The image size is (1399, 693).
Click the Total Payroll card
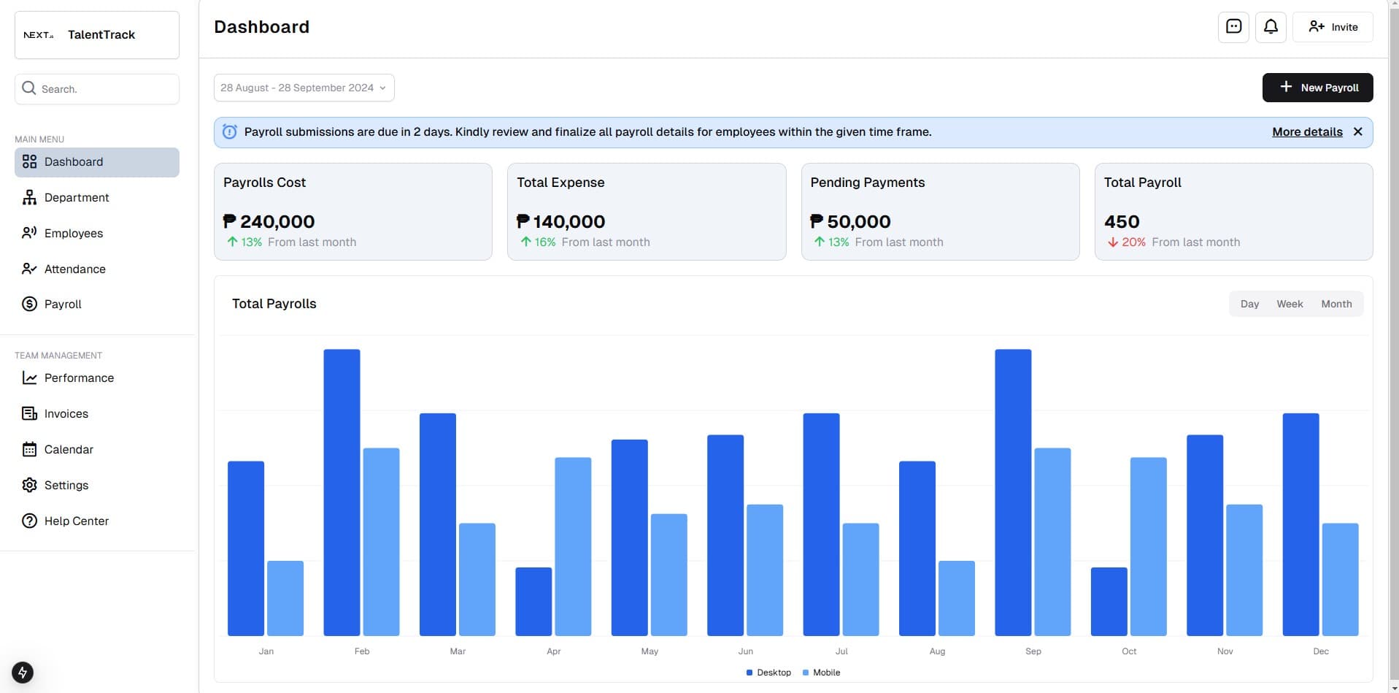1233,212
